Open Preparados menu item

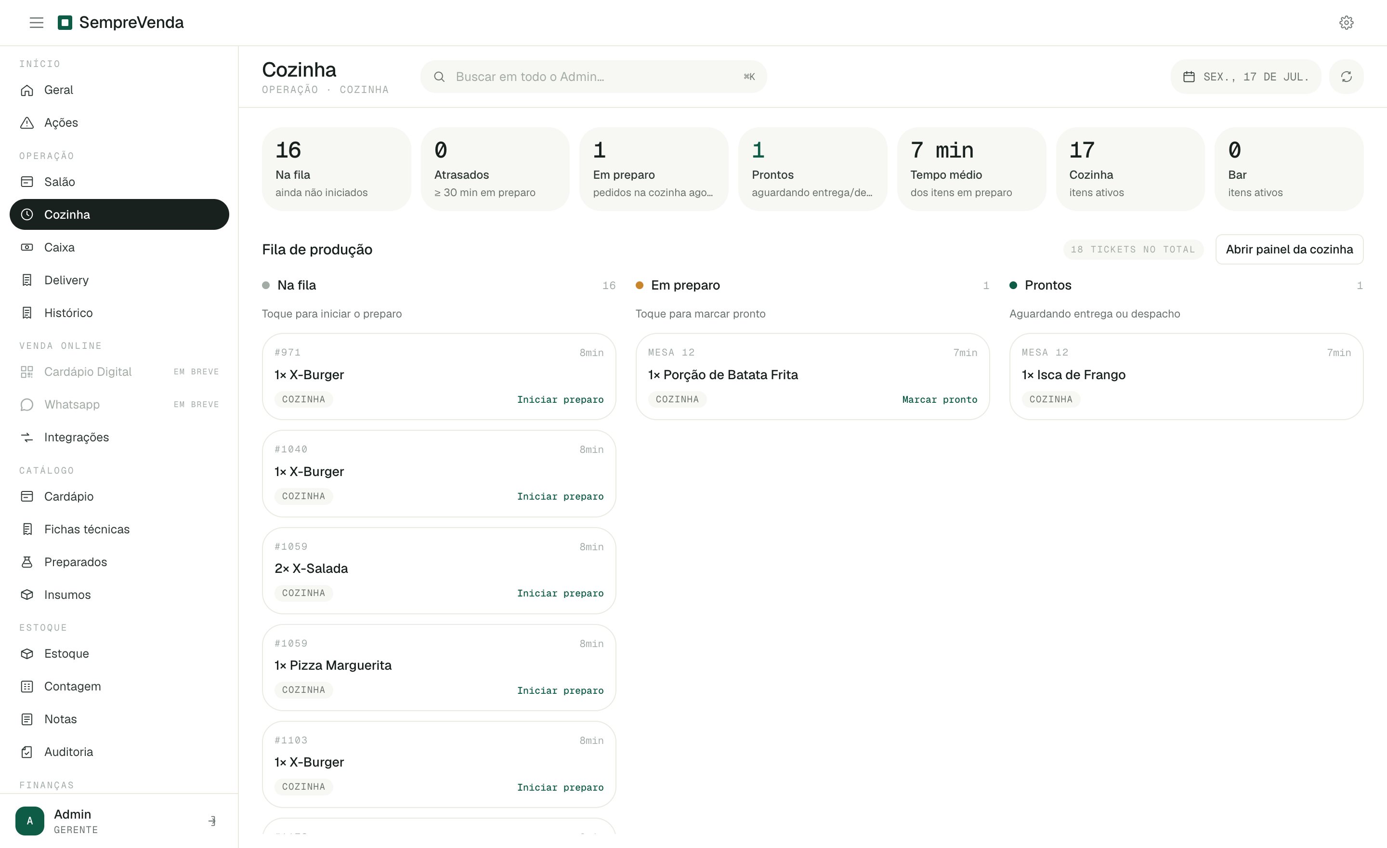pyautogui.click(x=119, y=562)
